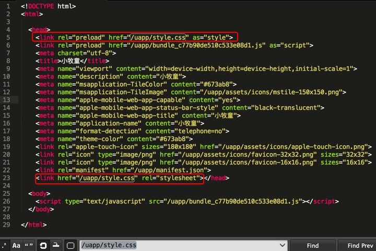Toggle highlight matches option
Image resolution: width=376 pixels, height=251 pixels.
coord(70,245)
